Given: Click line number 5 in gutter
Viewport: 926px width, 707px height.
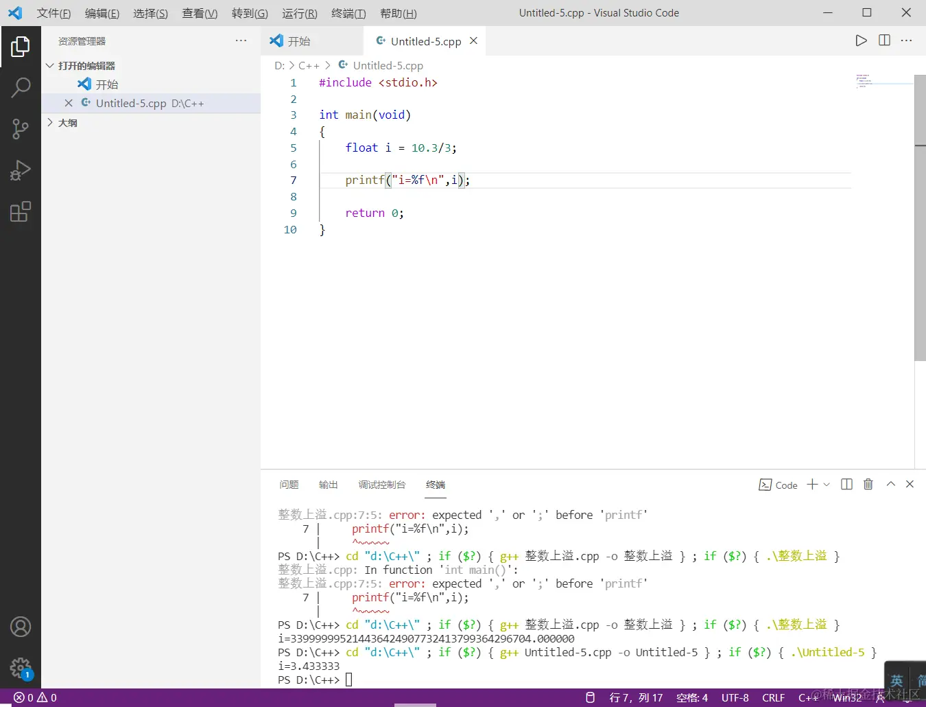Looking at the screenshot, I should click(x=294, y=148).
